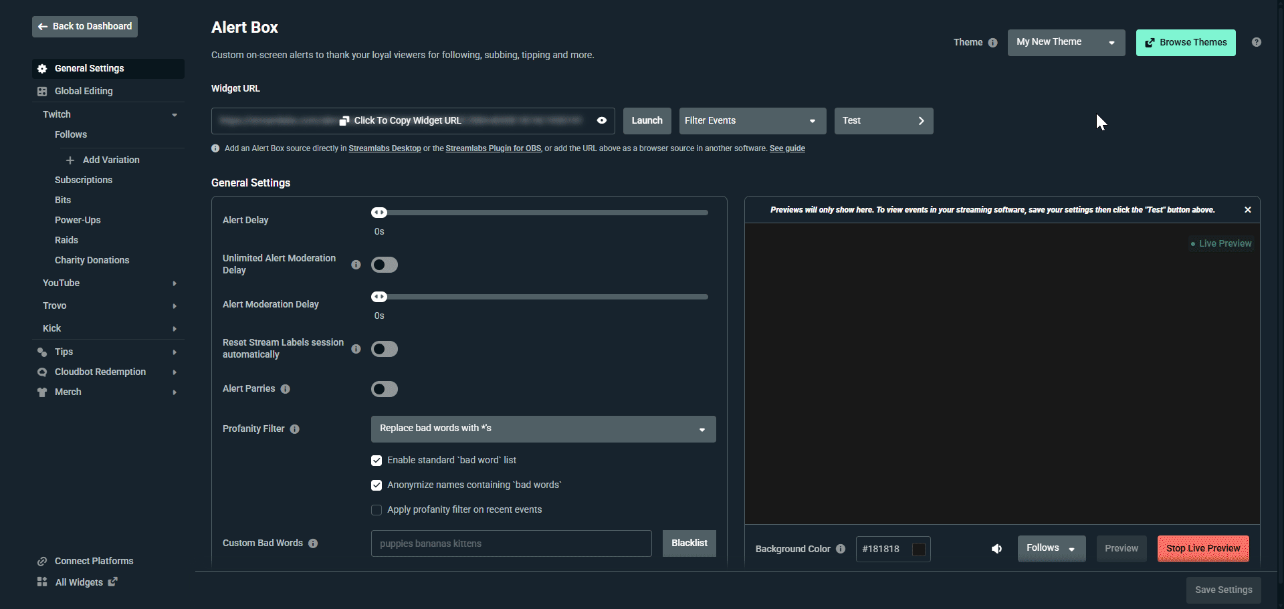Screen dimensions: 1284x609
Task: Click the help question mark icon
Action: 1257,42
